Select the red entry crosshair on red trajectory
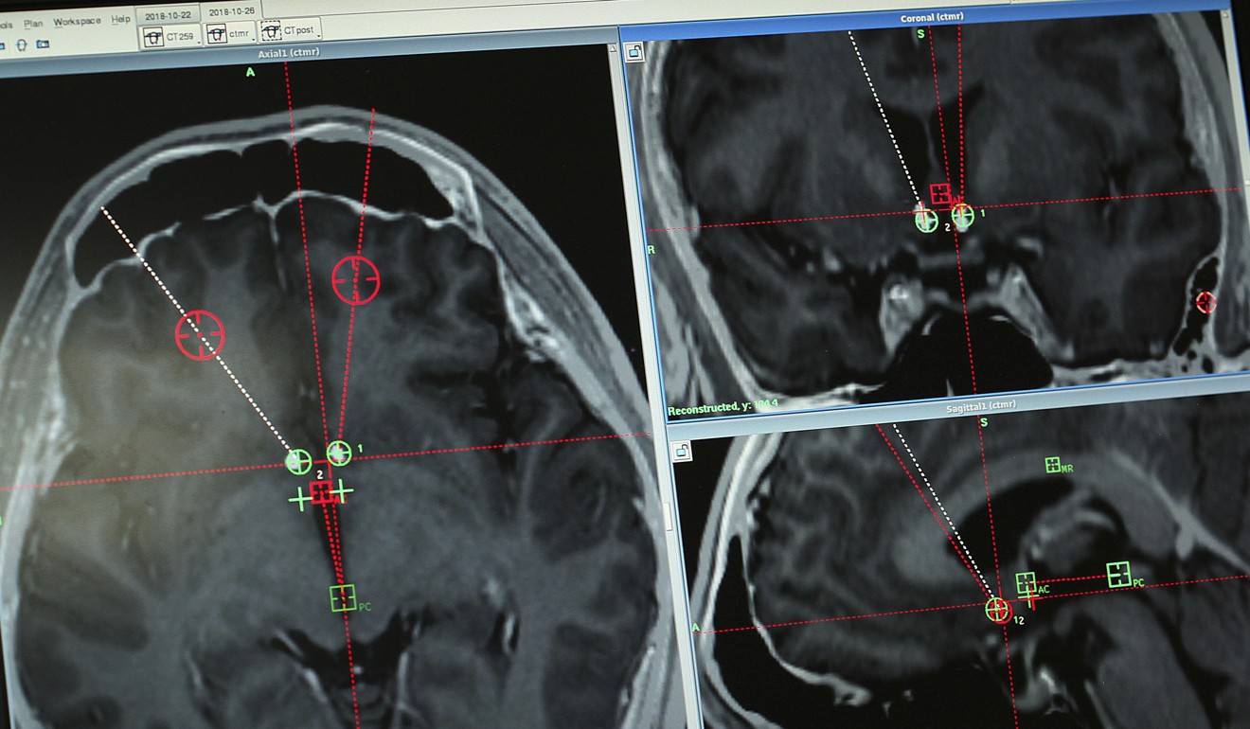This screenshot has width=1250, height=729. point(356,280)
